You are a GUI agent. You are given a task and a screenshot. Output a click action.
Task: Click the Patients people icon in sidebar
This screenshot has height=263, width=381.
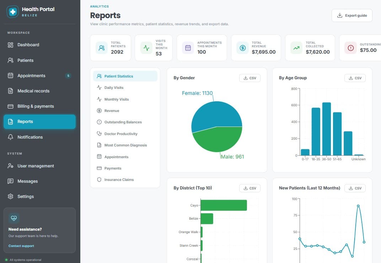(10, 60)
